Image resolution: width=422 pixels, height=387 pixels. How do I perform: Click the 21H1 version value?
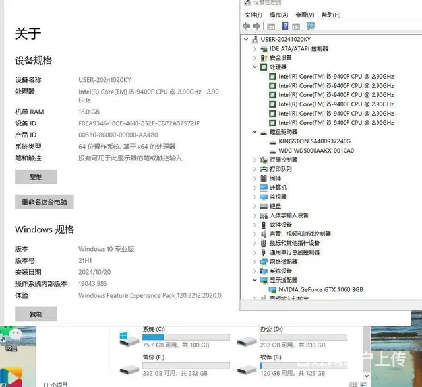coord(85,261)
